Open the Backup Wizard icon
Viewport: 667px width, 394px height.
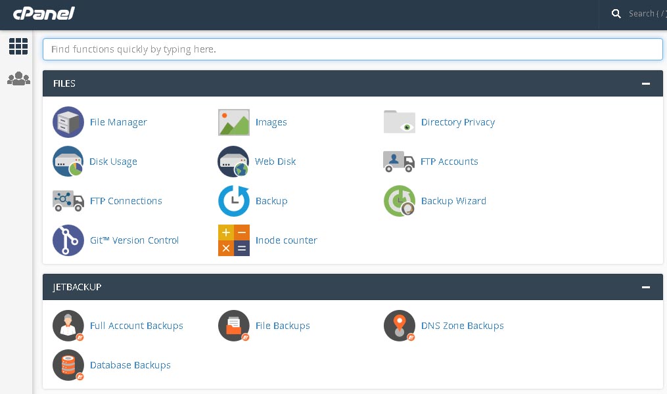tap(399, 201)
